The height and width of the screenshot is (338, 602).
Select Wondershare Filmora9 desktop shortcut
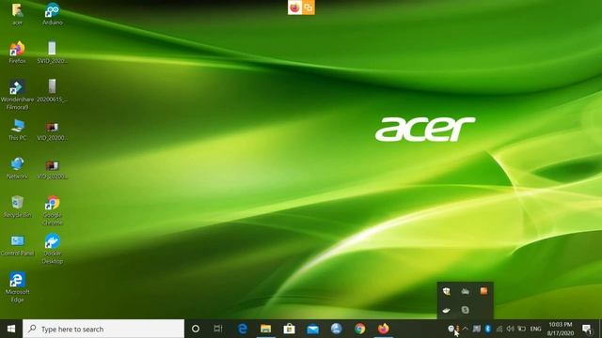pyautogui.click(x=17, y=95)
